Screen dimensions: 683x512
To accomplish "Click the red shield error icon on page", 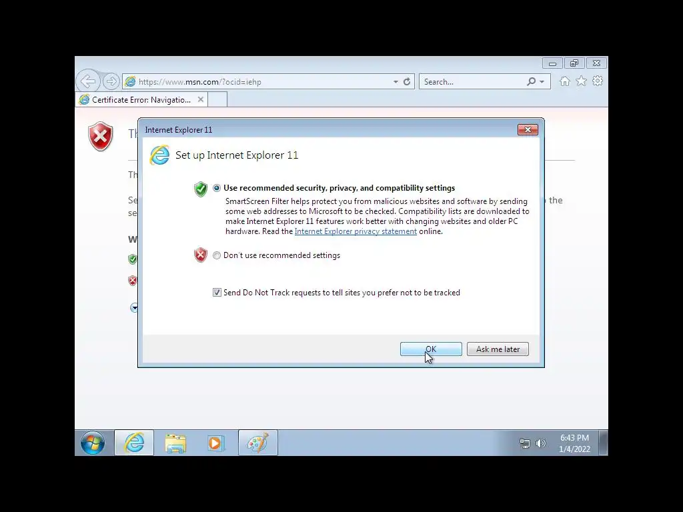I will point(101,136).
